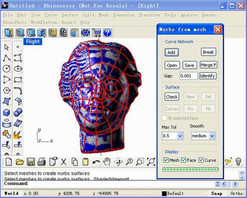
Task: Toggle the Curve display checkbox
Action: pyautogui.click(x=201, y=160)
